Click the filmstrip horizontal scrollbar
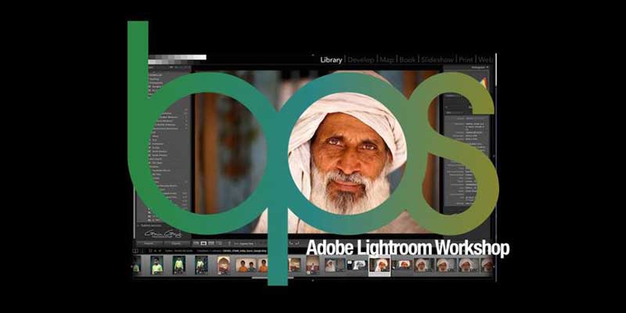 pyautogui.click(x=272, y=278)
